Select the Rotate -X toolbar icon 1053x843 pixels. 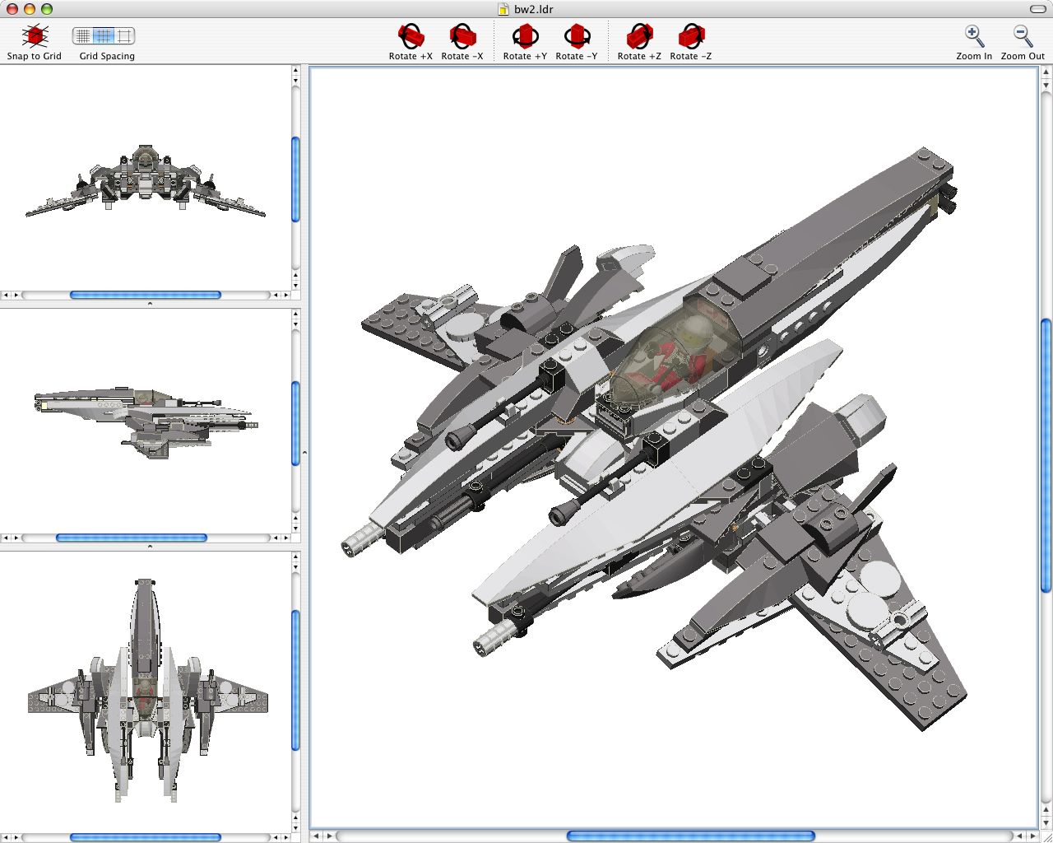462,36
